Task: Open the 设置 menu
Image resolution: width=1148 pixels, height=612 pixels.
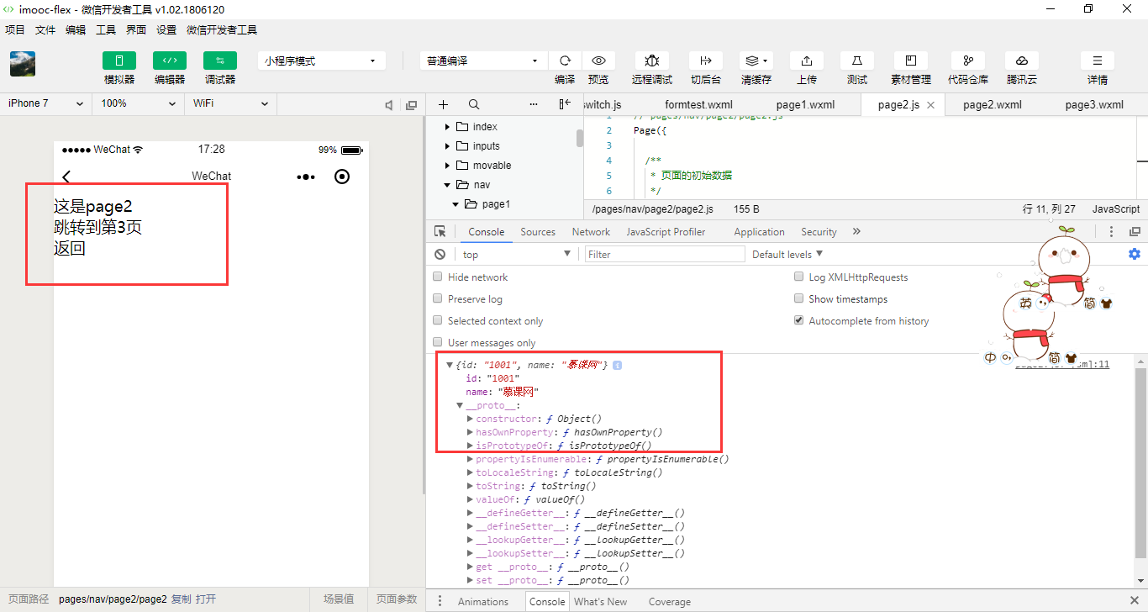Action: (x=166, y=29)
